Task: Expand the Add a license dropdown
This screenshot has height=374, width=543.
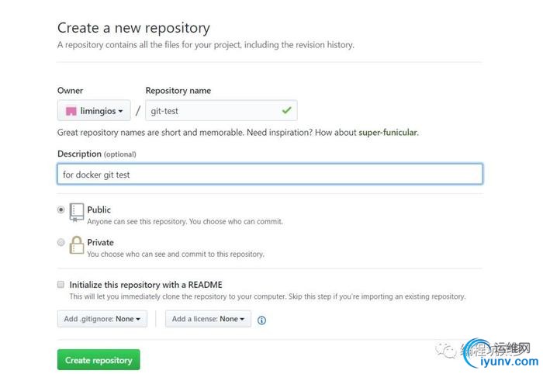Action: tap(208, 319)
